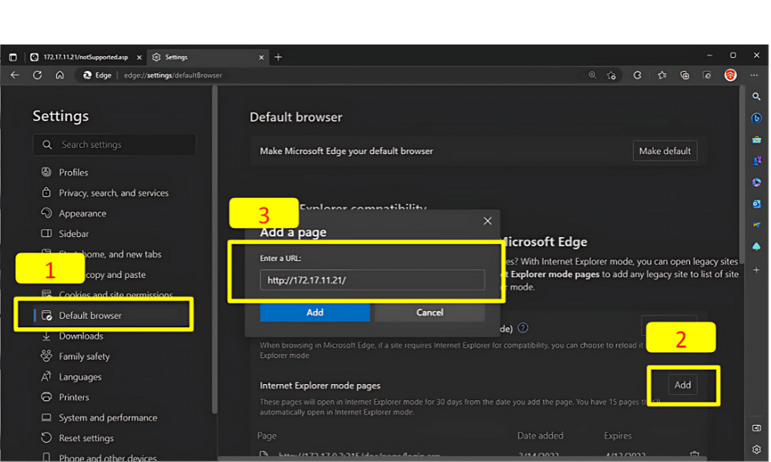Open the Sidebar settings section
Viewport: 771px width, 462px height.
pyautogui.click(x=74, y=234)
